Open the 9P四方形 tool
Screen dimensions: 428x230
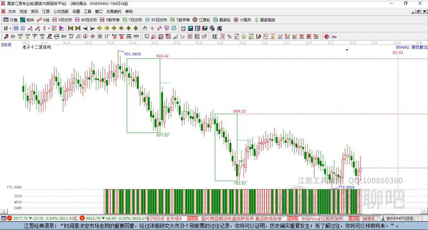(x=86, y=20)
